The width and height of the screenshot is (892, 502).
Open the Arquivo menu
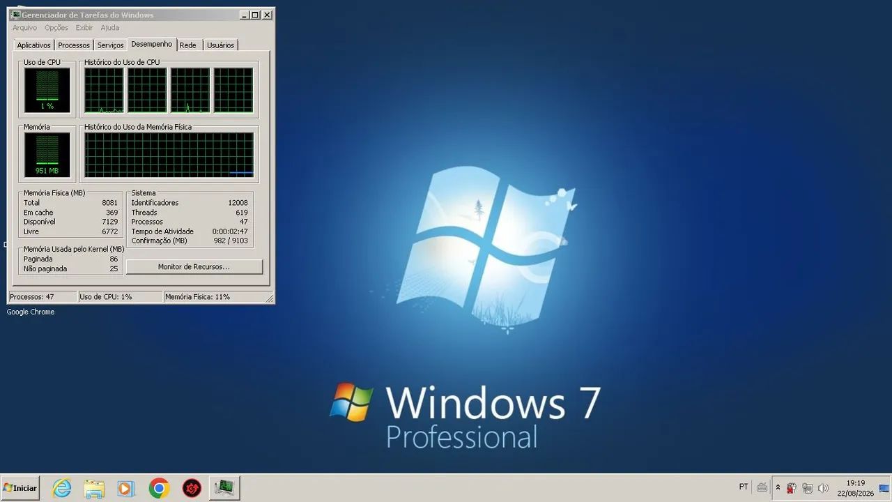pos(24,28)
